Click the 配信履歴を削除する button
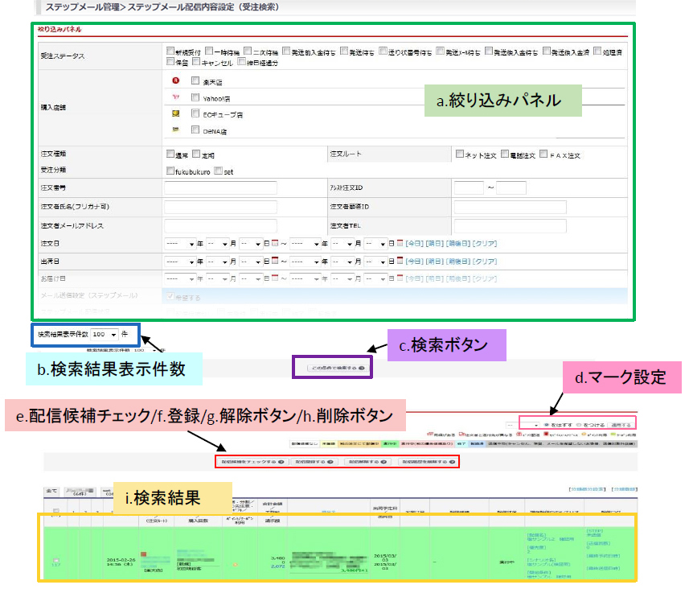 pos(429,462)
